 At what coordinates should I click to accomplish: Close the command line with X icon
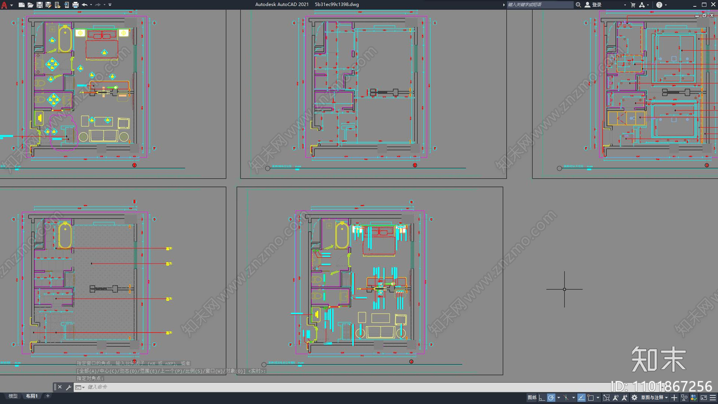(60, 387)
